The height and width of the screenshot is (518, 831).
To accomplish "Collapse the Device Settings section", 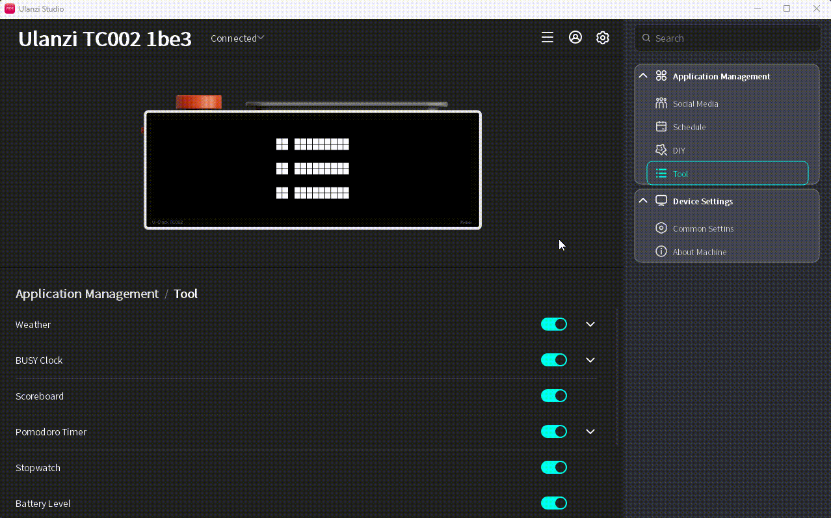I will pos(643,201).
